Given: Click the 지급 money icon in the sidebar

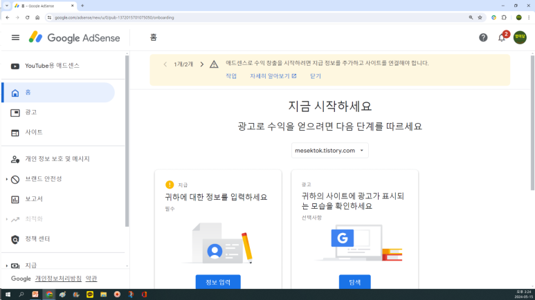Looking at the screenshot, I should tap(15, 265).
